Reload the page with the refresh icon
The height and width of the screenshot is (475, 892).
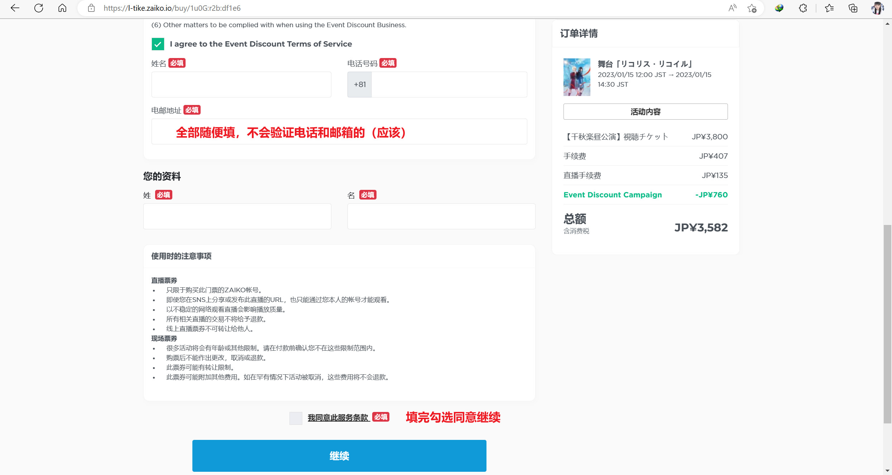[x=39, y=8]
